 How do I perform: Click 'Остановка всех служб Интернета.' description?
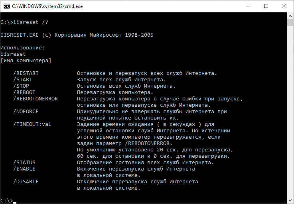(126, 86)
